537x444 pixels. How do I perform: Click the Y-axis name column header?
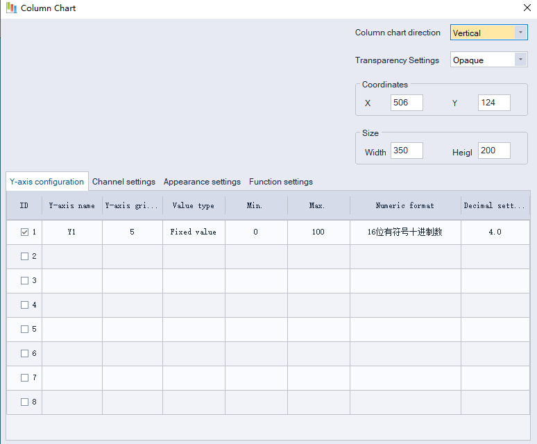tap(72, 205)
